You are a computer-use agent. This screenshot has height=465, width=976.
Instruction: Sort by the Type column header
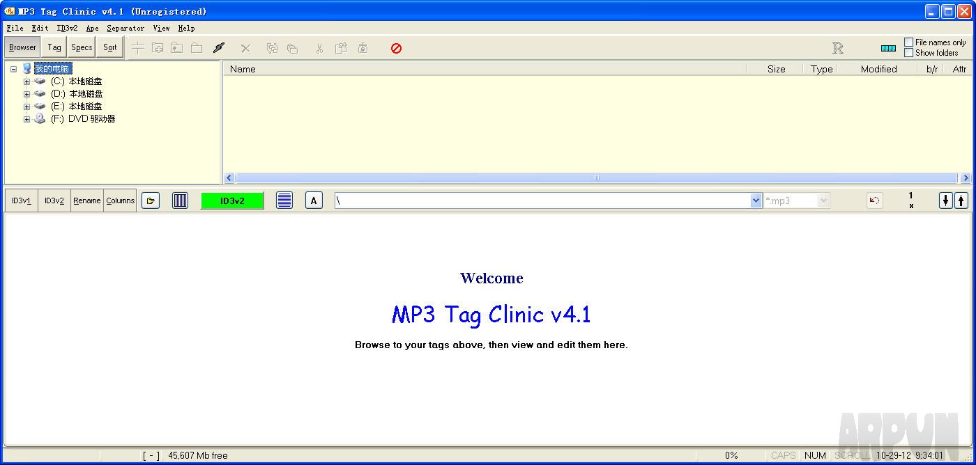(820, 69)
